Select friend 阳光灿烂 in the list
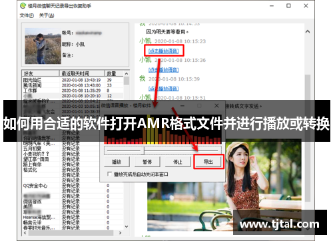The image size is (333, 241). (33, 80)
